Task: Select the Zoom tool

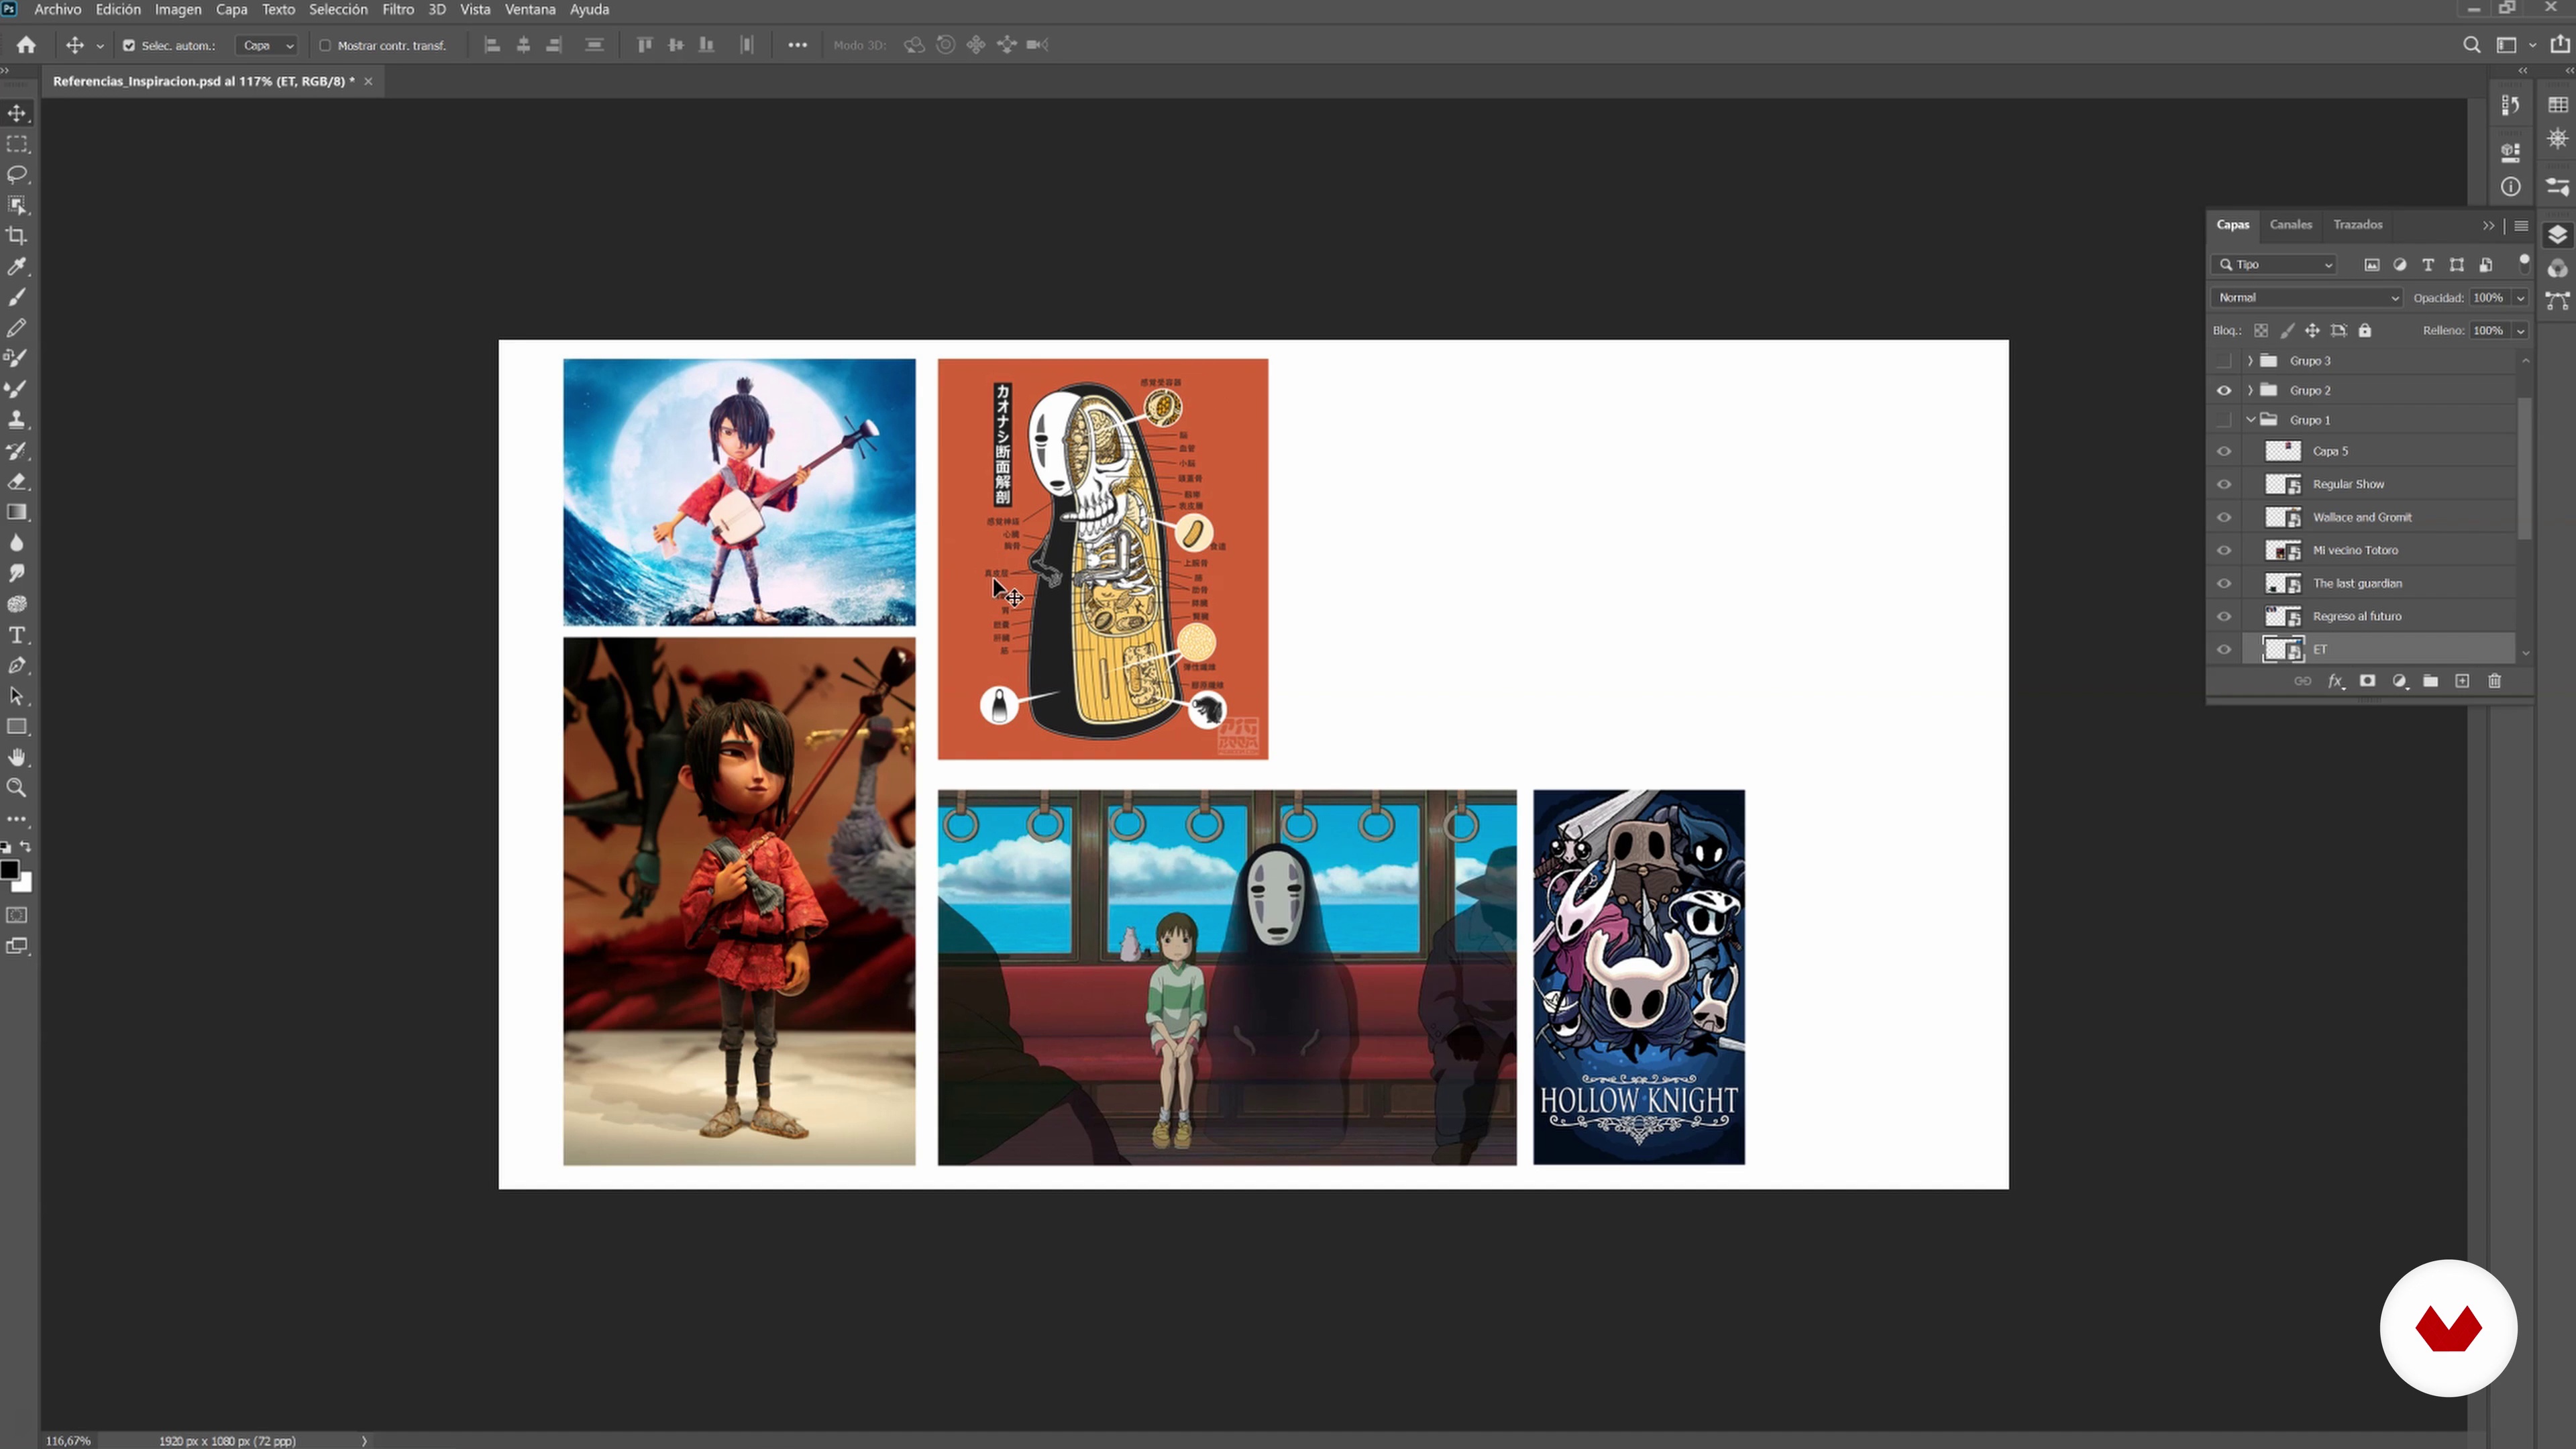Action: [x=17, y=788]
